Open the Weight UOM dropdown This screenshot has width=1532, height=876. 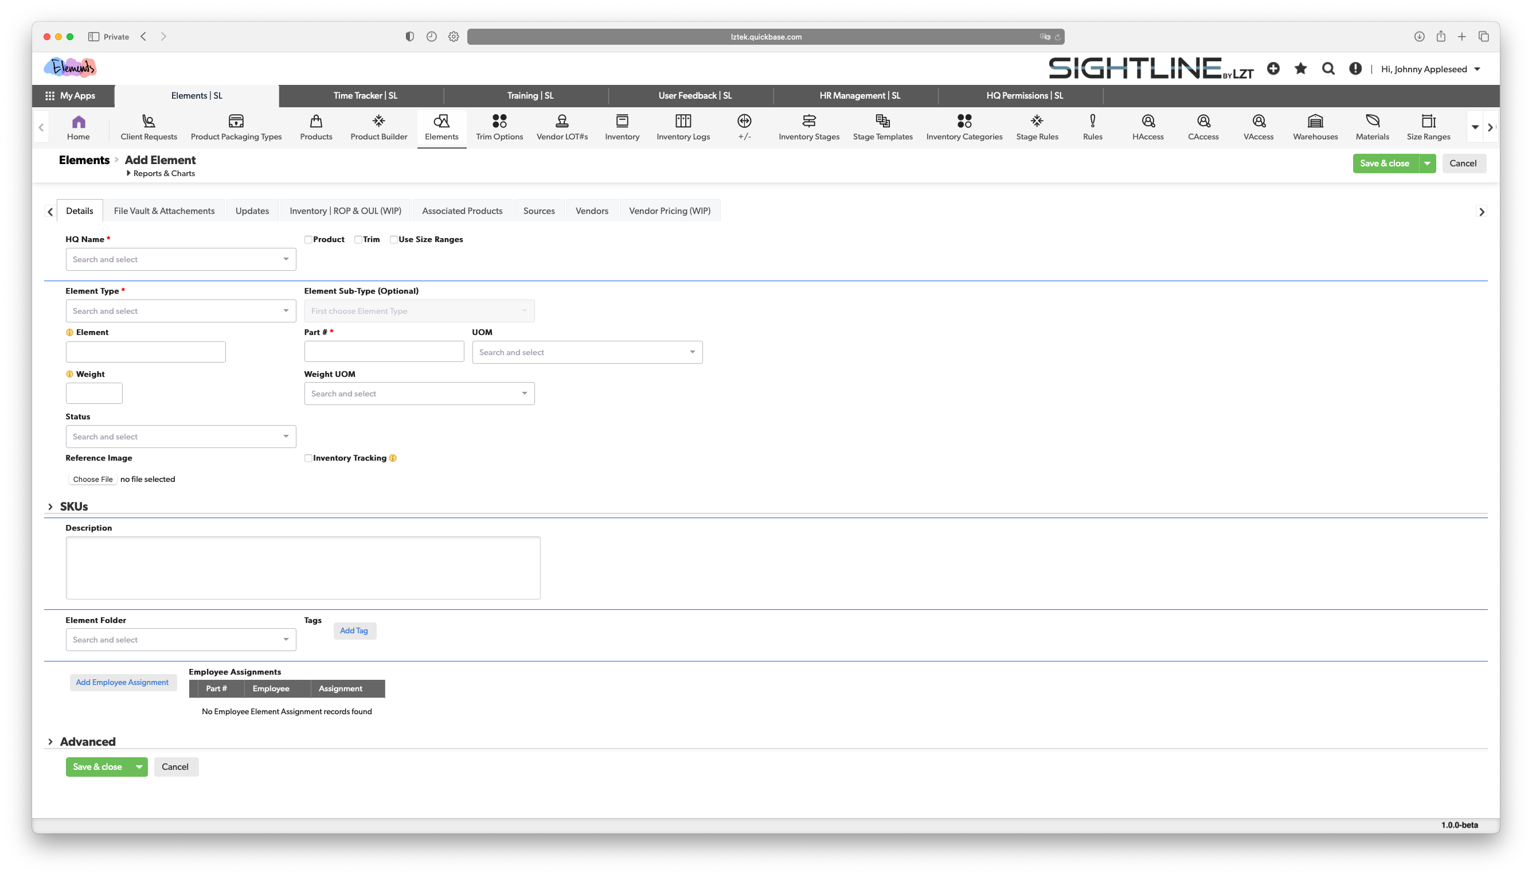pyautogui.click(x=419, y=394)
